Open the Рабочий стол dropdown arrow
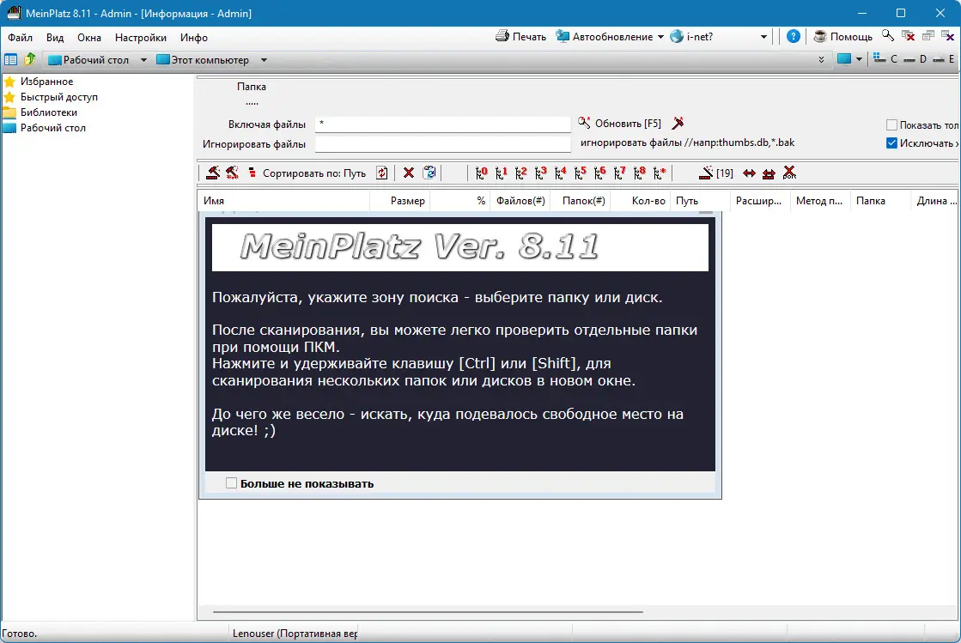This screenshot has width=961, height=643. click(143, 60)
